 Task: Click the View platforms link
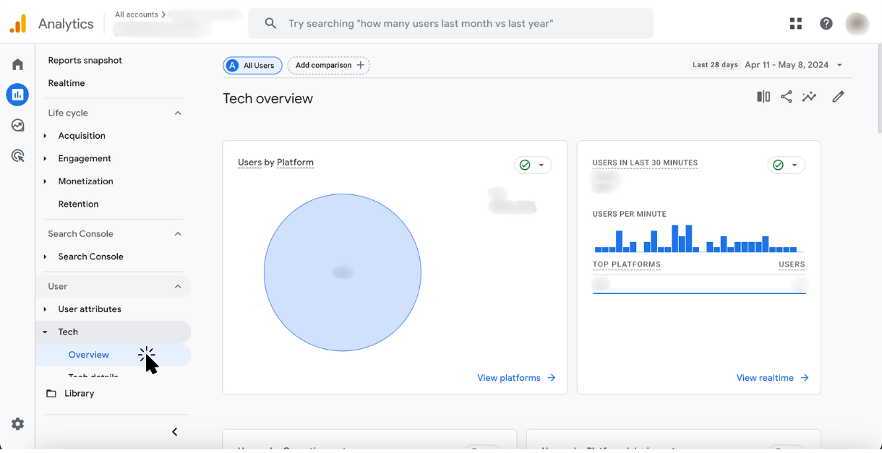pos(515,377)
